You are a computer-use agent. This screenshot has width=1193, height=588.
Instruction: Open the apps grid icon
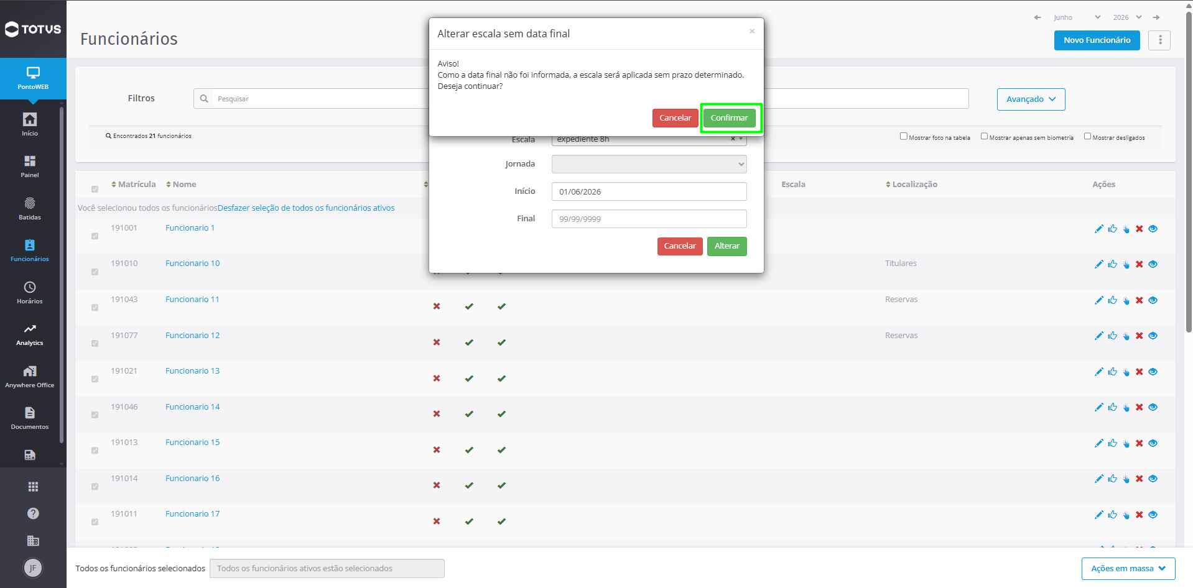click(33, 487)
